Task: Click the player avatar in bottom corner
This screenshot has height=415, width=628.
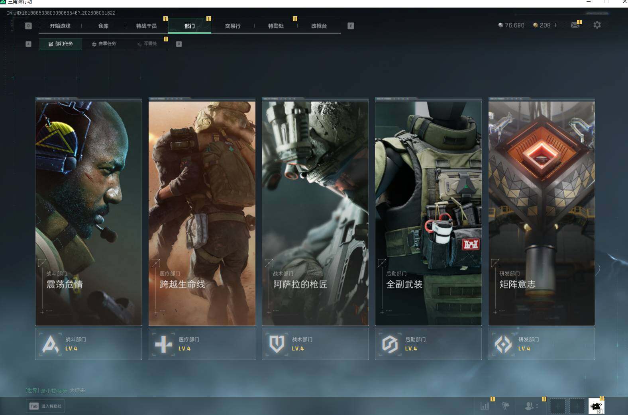Action: 597,407
